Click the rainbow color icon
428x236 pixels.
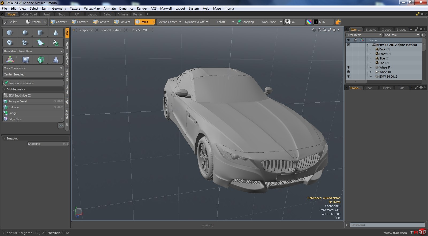pos(309,22)
